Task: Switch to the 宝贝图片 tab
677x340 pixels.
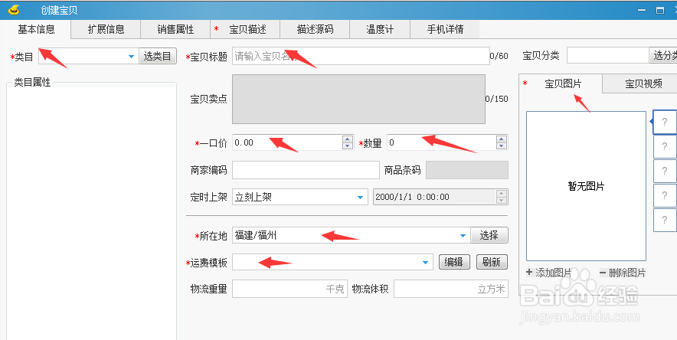Action: (561, 83)
